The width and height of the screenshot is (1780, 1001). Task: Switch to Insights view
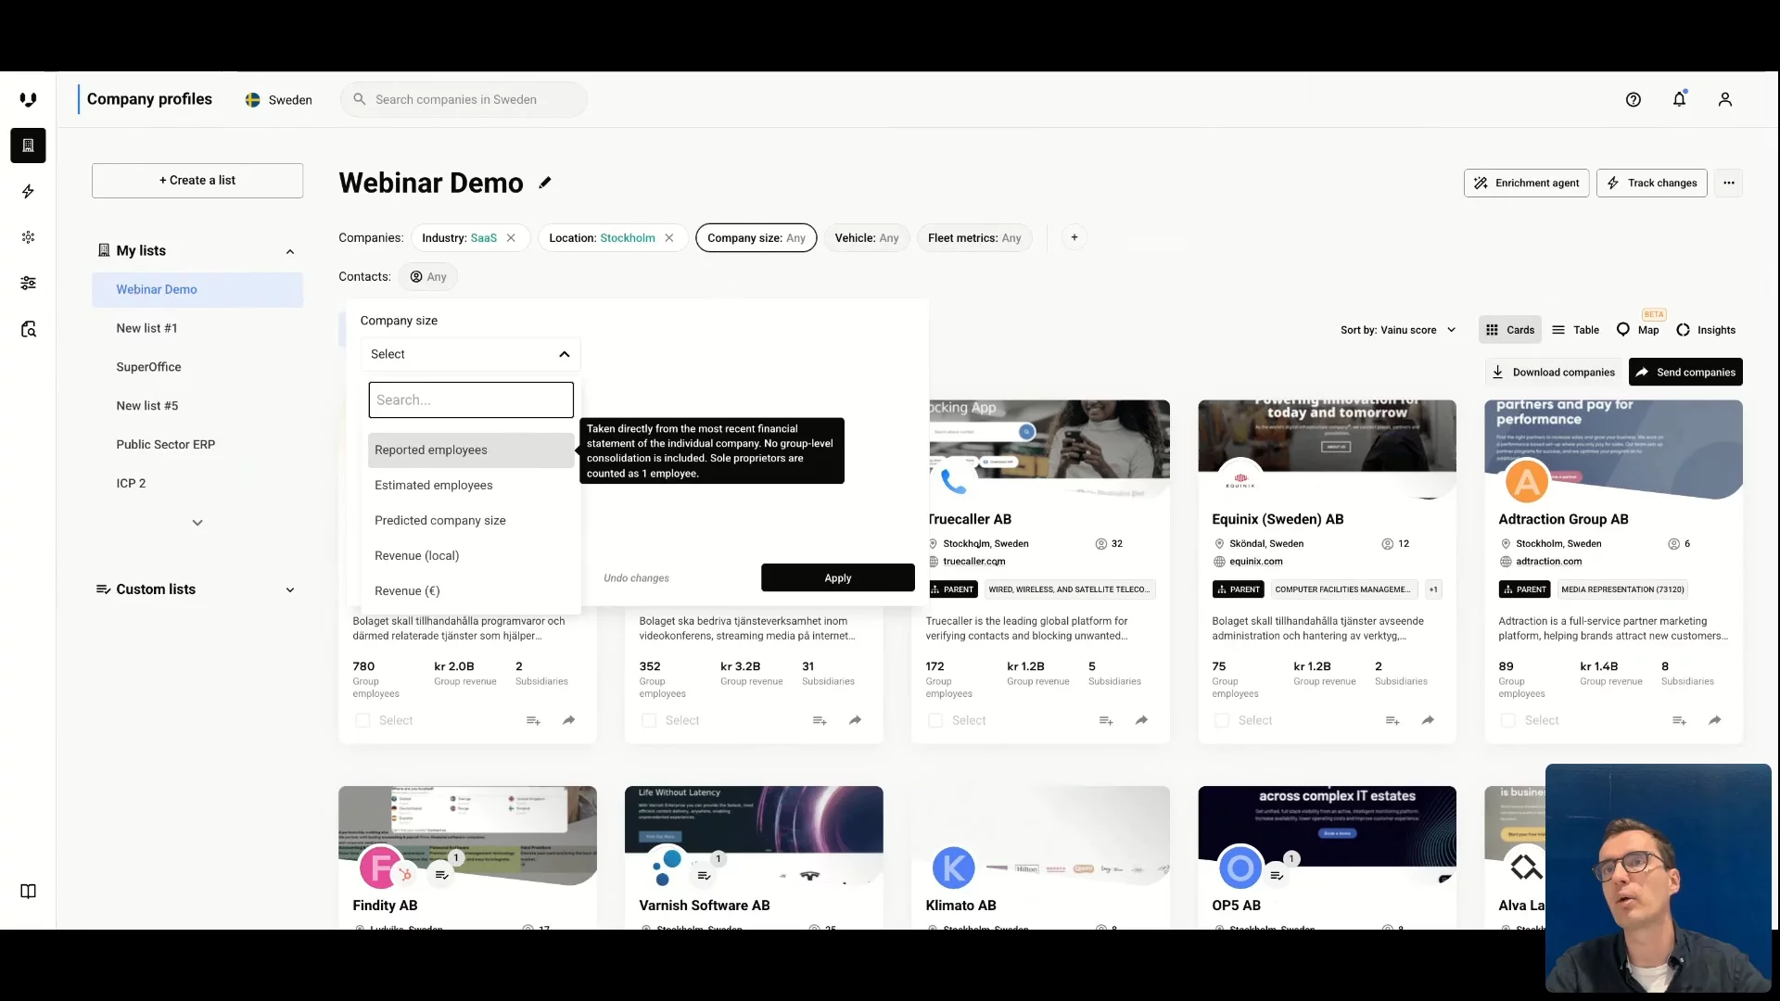pyautogui.click(x=1706, y=330)
